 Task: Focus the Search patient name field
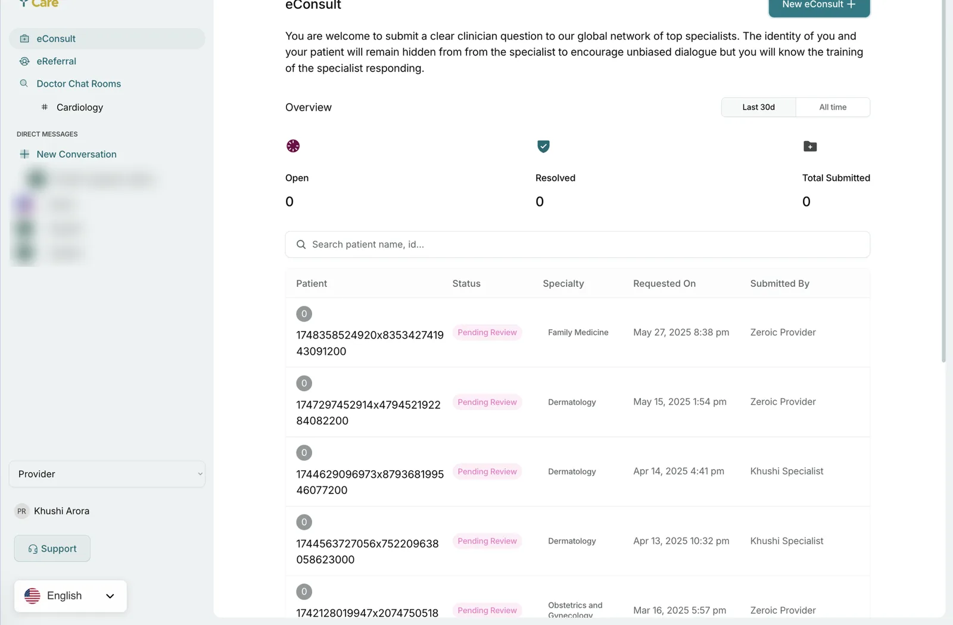pos(578,245)
